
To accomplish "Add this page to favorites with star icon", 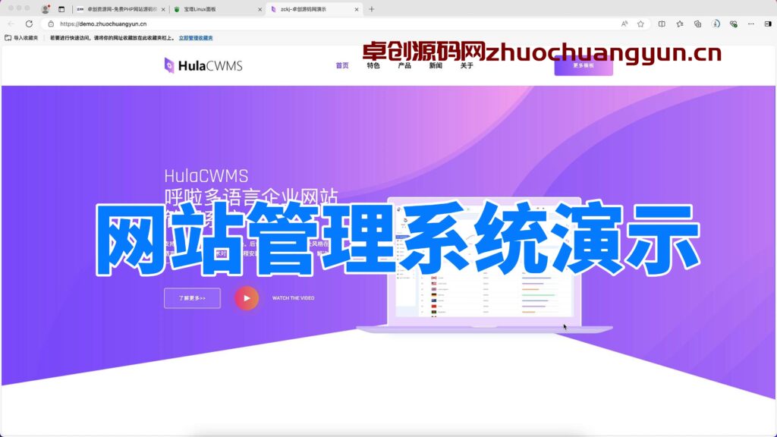I will pyautogui.click(x=640, y=24).
